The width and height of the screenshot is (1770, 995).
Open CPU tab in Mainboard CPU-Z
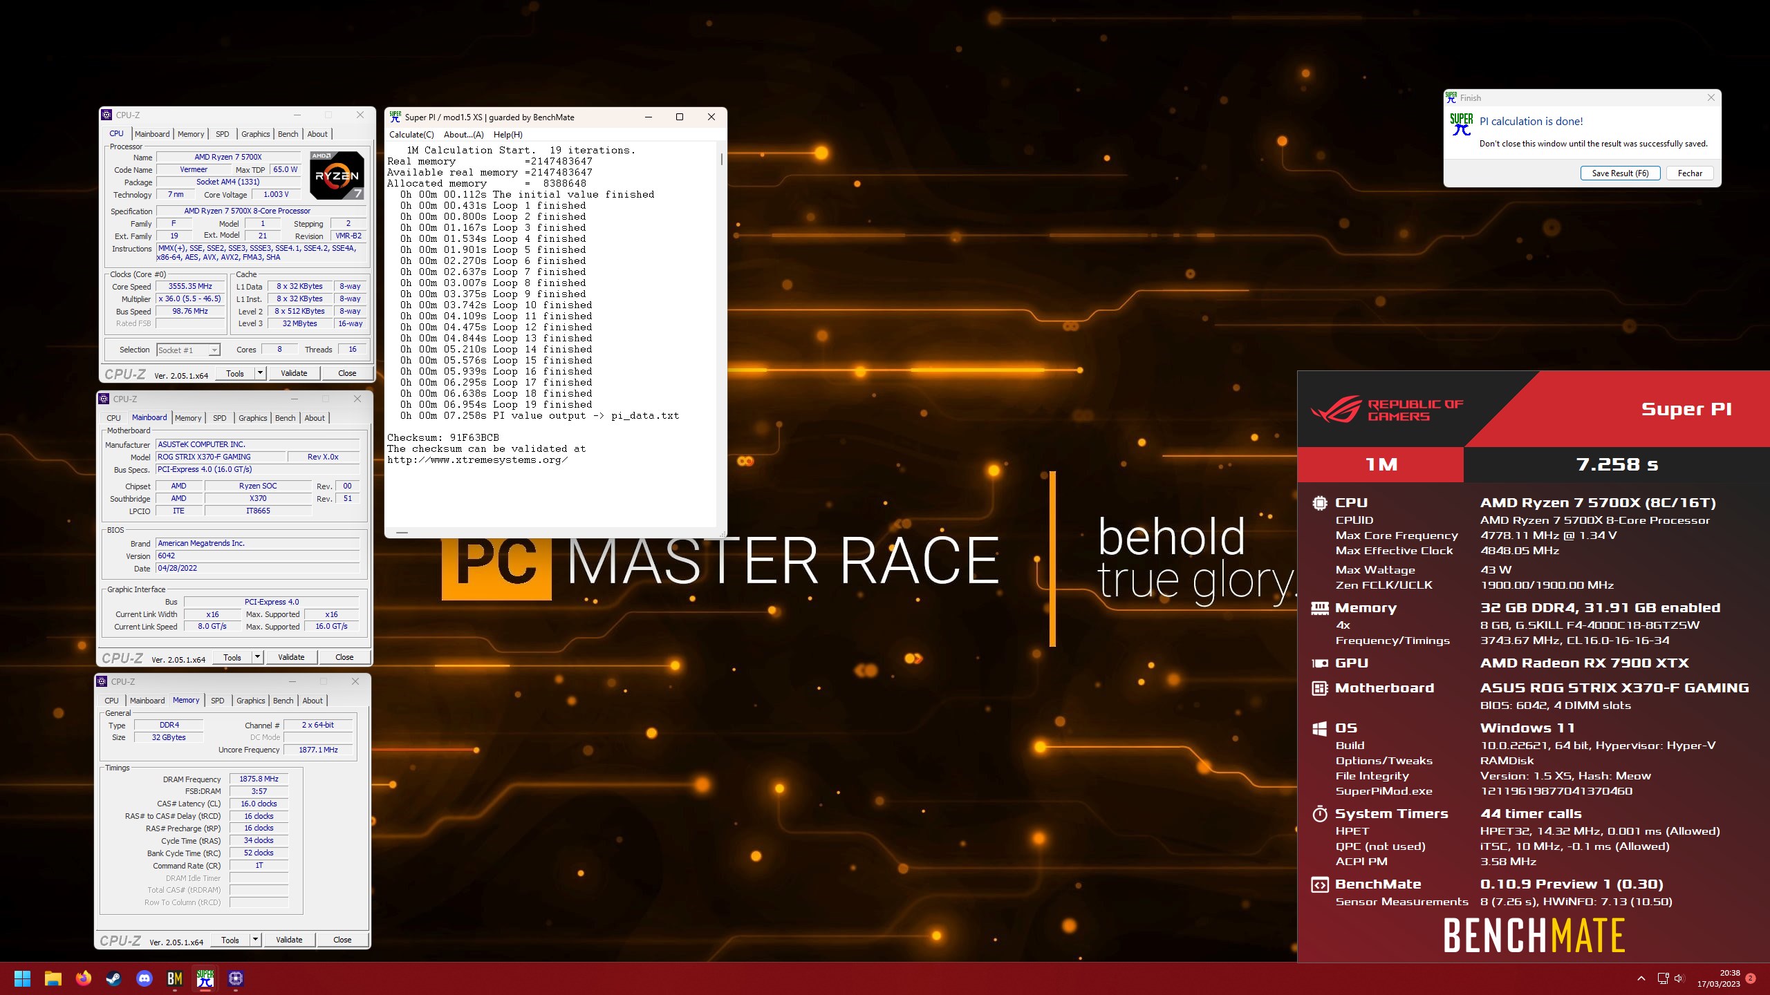click(x=113, y=418)
